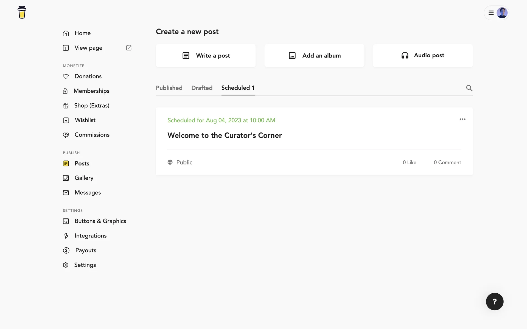Click the search magnifier icon above posts
The height and width of the screenshot is (329, 527).
(469, 88)
